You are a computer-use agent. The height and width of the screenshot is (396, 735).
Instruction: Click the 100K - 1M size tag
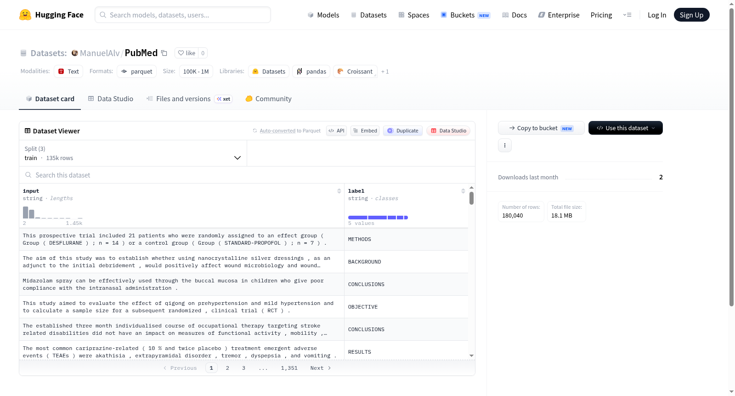(x=196, y=71)
